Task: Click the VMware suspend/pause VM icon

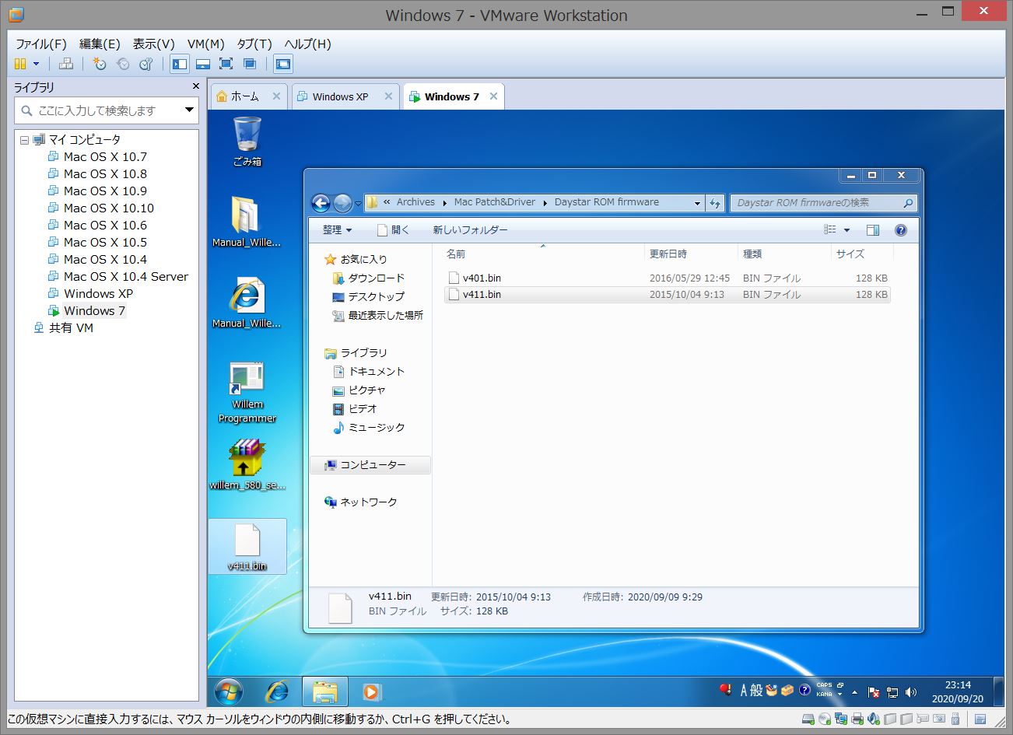Action: [20, 65]
